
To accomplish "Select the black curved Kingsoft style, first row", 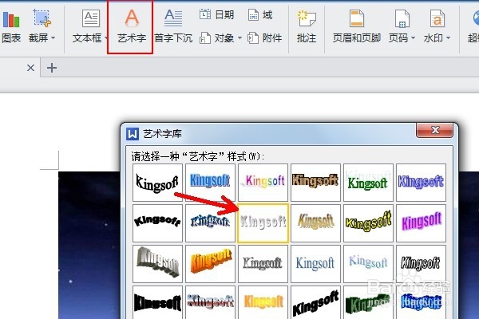I will (x=157, y=183).
